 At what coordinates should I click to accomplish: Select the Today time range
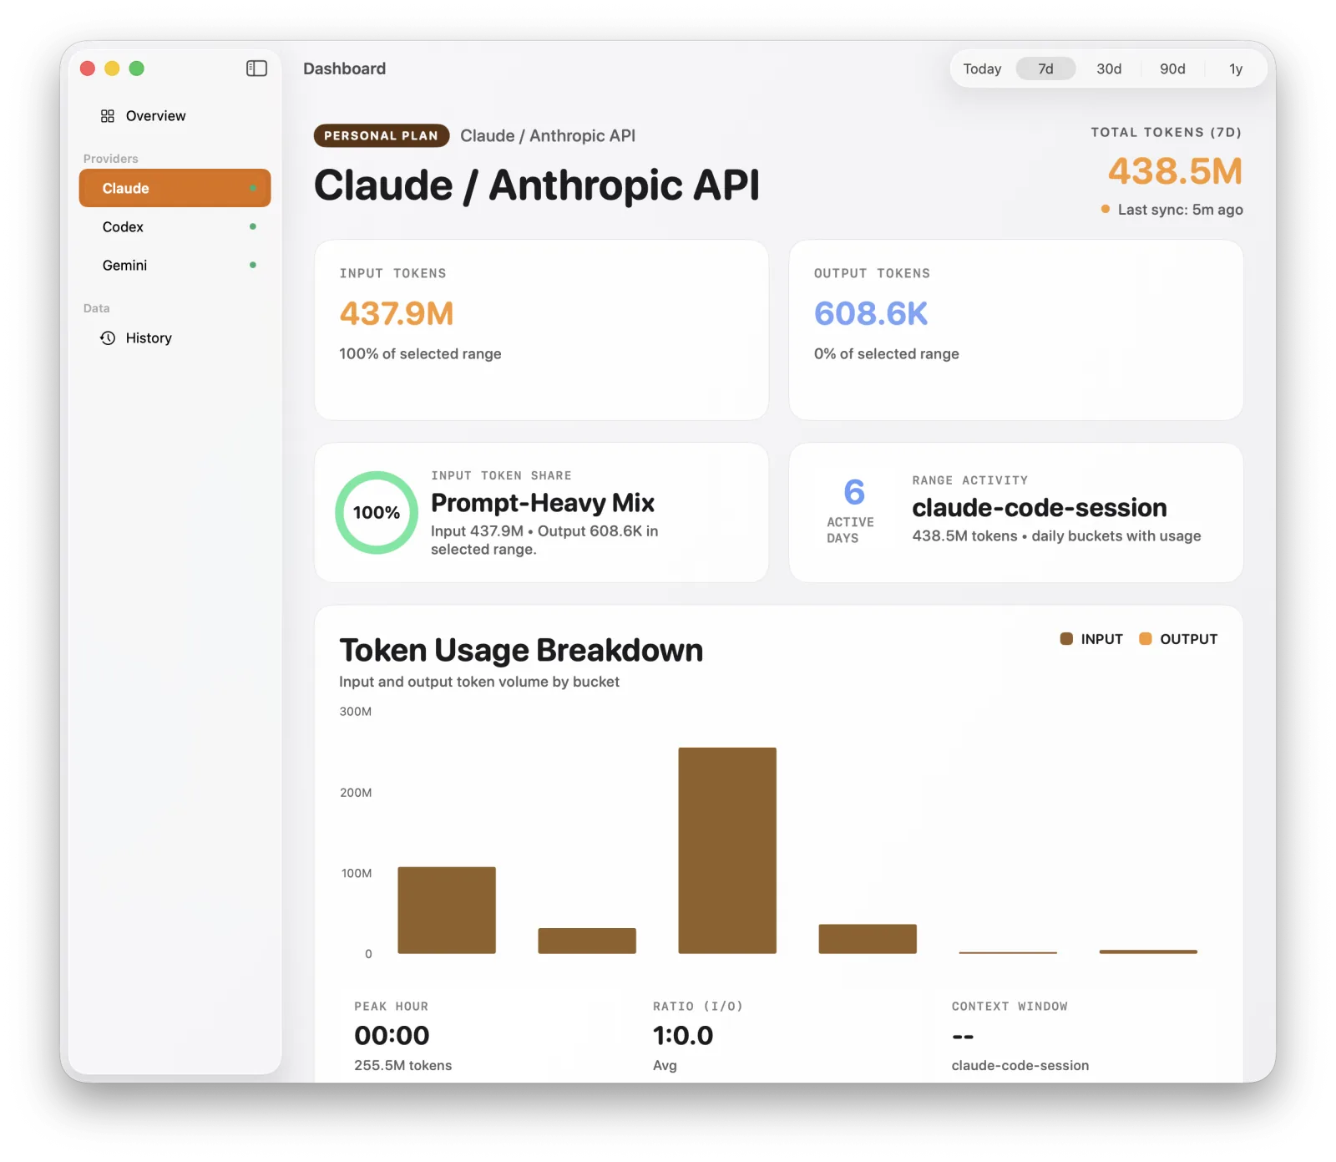pos(982,69)
